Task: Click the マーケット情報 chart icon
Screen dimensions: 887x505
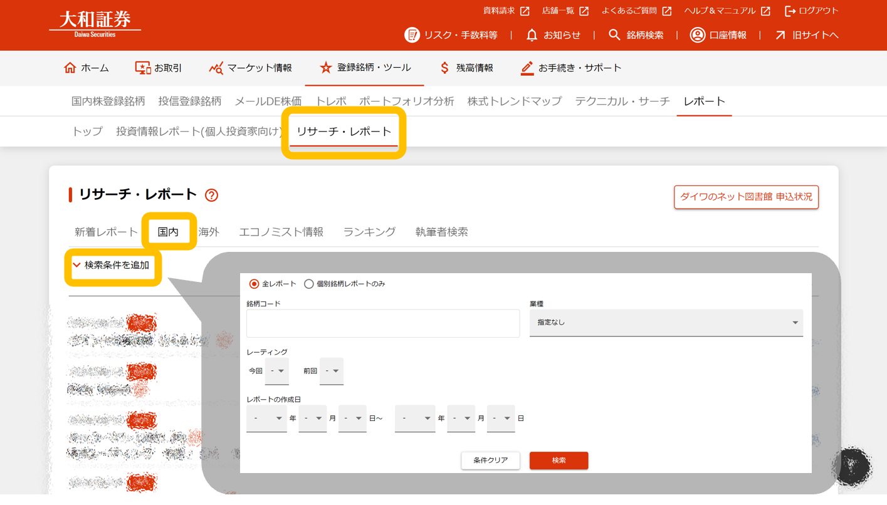Action: (216, 68)
